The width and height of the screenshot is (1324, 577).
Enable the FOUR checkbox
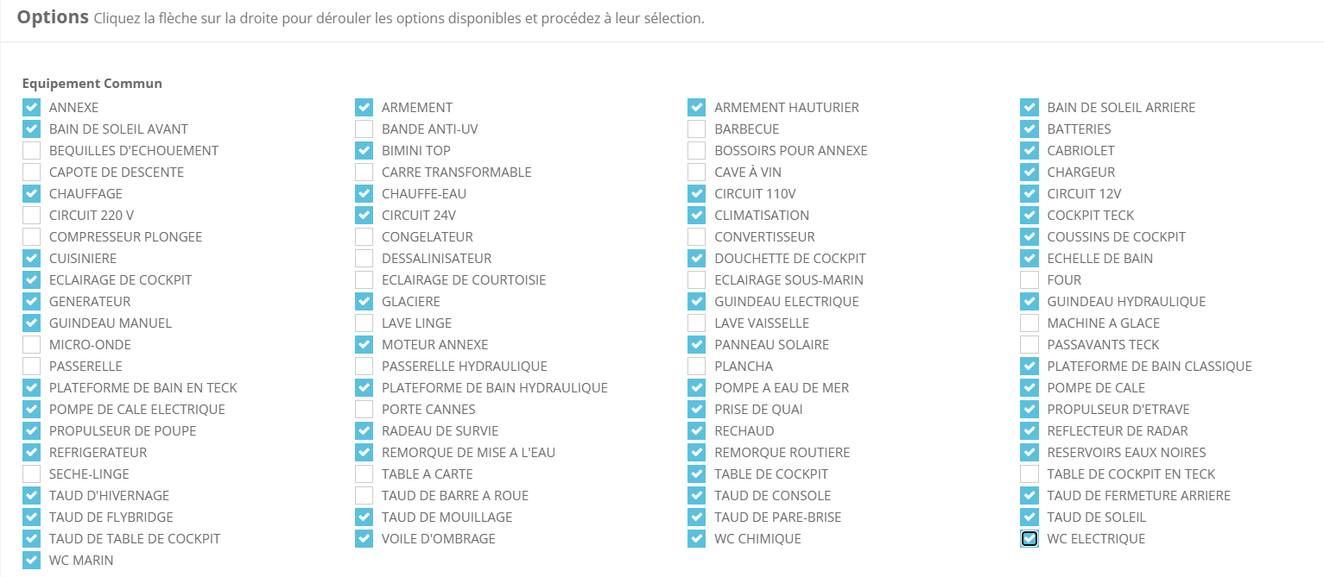point(1029,280)
